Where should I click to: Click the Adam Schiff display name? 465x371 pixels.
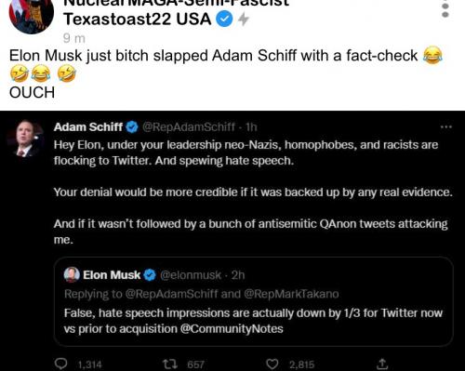pyautogui.click(x=88, y=126)
